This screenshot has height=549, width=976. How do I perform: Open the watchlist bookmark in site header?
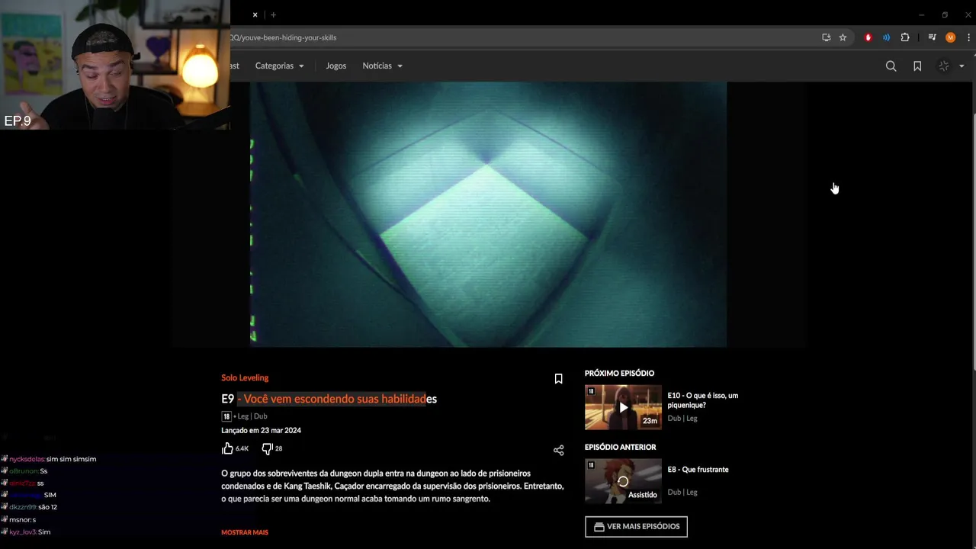[917, 66]
